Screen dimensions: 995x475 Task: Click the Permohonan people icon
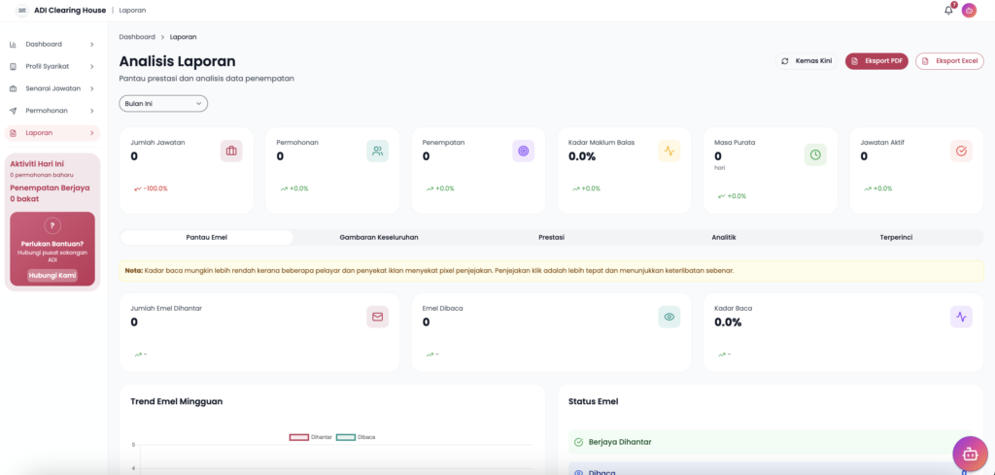377,151
